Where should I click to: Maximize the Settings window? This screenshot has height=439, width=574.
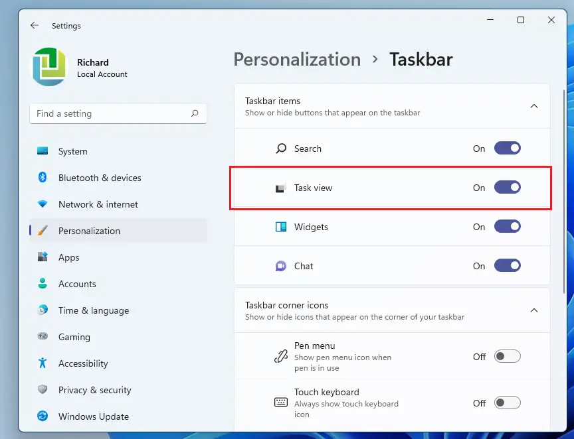[521, 20]
